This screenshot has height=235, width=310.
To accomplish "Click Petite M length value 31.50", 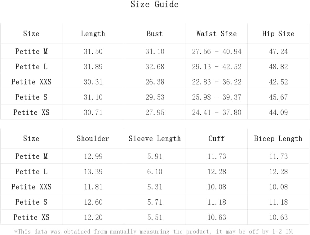I will click(93, 51).
